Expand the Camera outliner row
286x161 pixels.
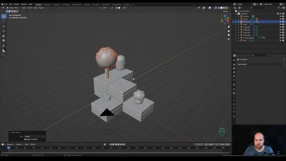coord(239,17)
